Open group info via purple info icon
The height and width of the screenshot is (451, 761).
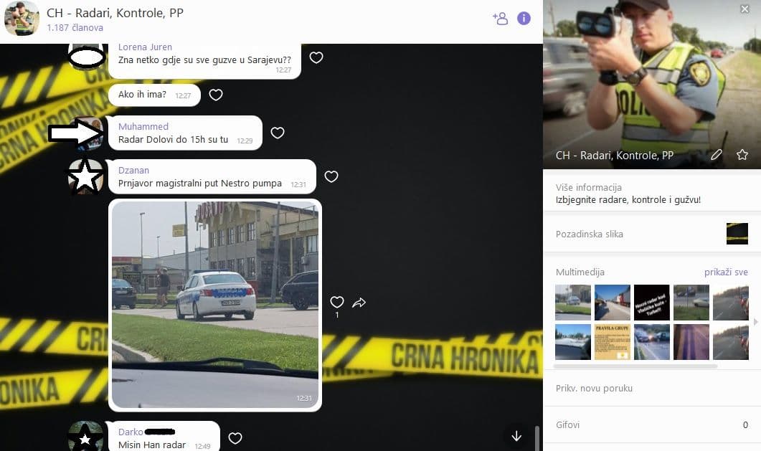pyautogui.click(x=524, y=19)
